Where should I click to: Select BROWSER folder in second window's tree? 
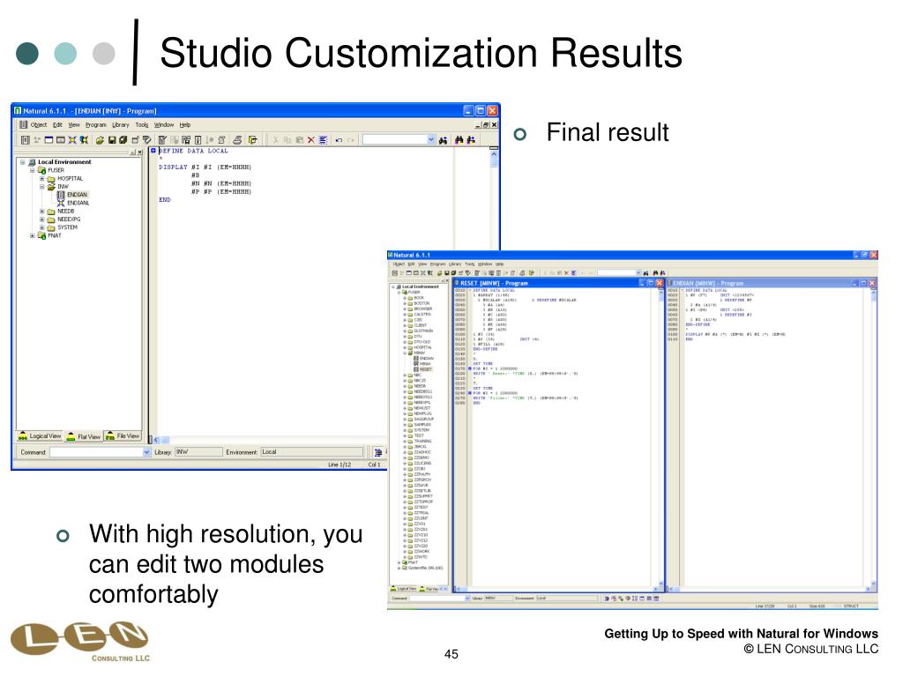pyautogui.click(x=422, y=309)
